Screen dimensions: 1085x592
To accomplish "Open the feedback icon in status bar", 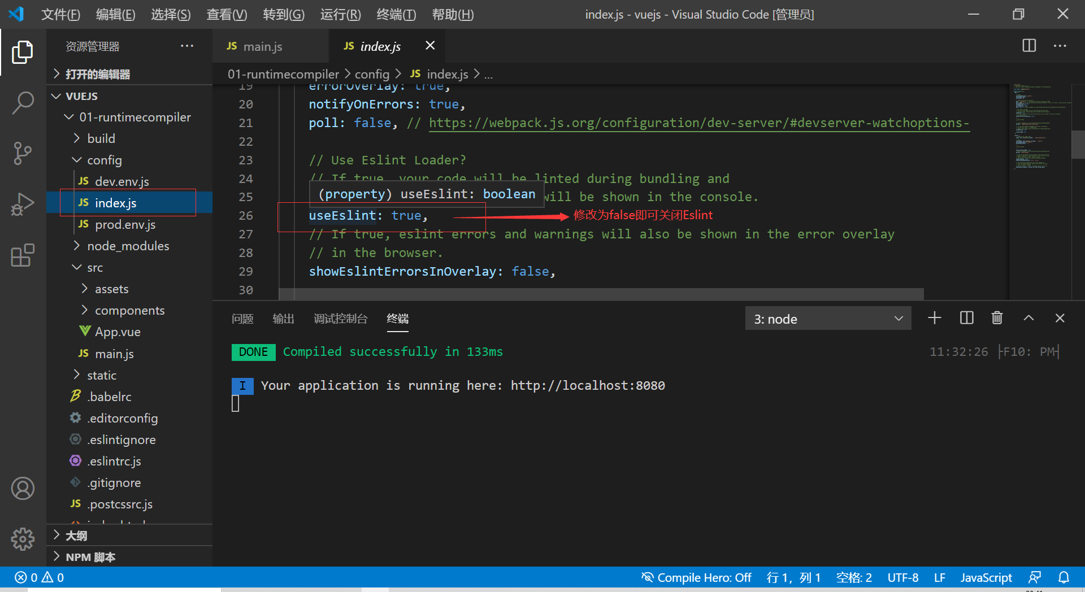I will (1035, 577).
